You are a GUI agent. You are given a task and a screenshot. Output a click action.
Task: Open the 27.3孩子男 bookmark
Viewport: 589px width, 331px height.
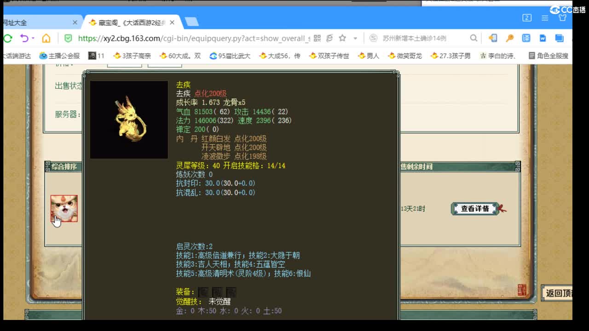450,56
